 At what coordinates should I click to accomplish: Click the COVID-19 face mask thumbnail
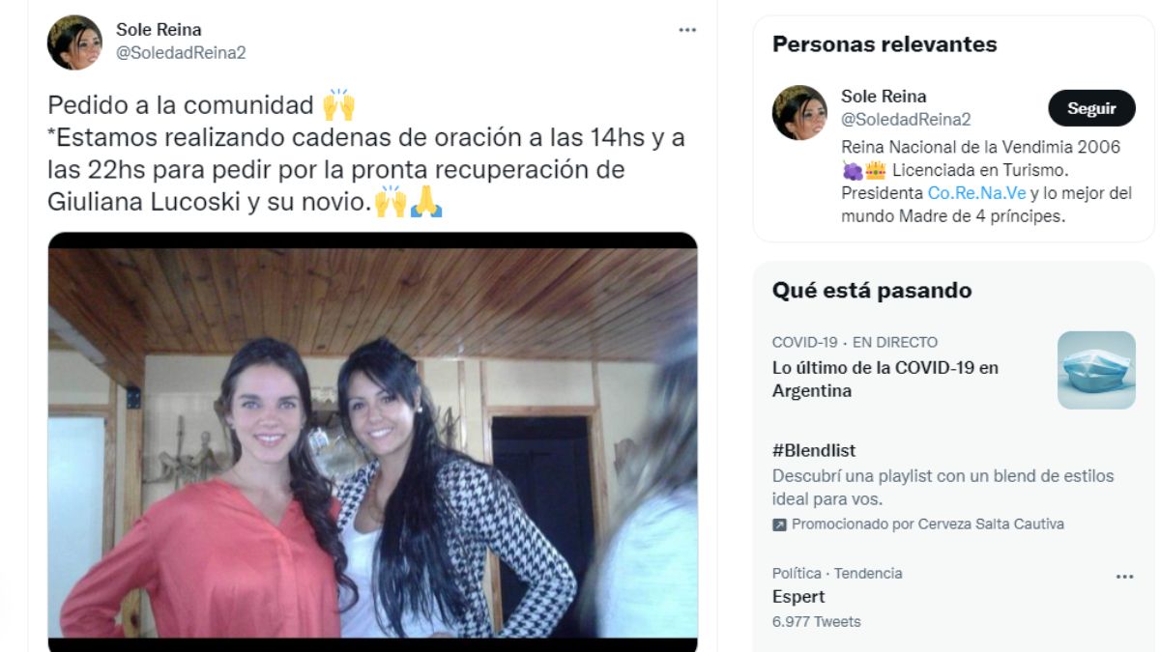(1096, 370)
